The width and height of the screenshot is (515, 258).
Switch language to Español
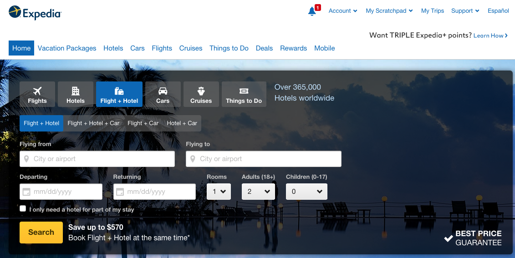click(498, 11)
